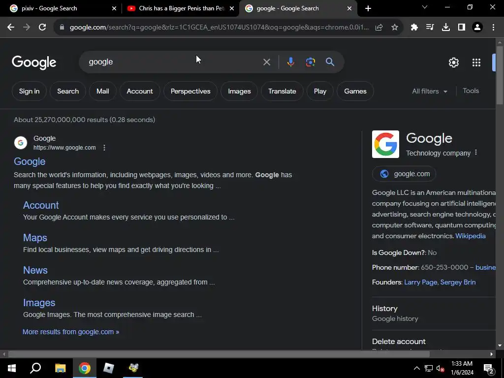Click inside the google search input field
Viewport: 504px width, 378px height.
[x=174, y=62]
